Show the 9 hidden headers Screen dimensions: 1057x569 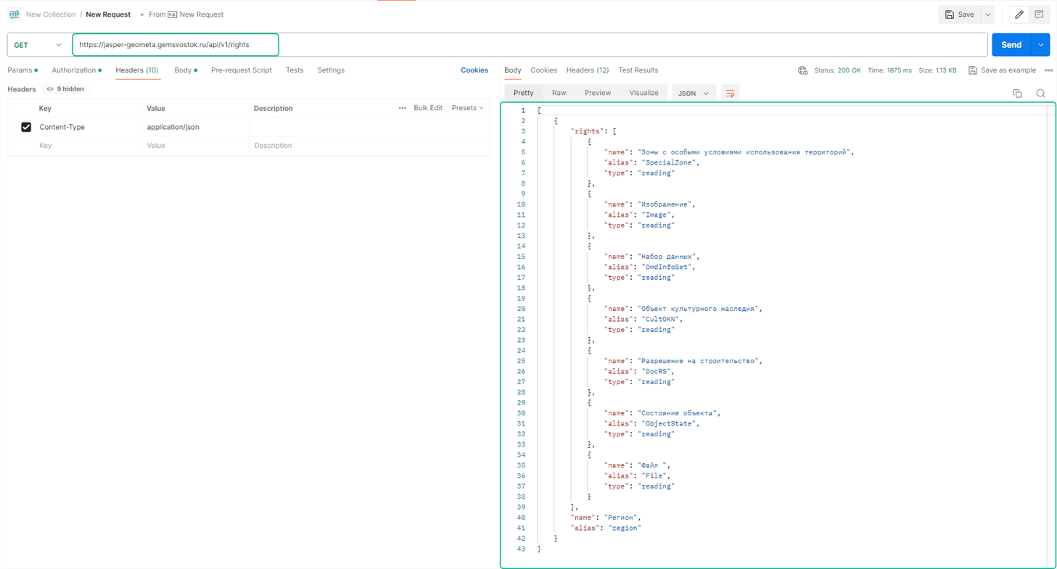point(65,89)
